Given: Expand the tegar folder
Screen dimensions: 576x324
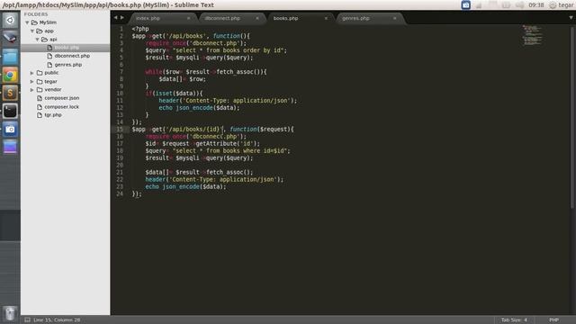Looking at the screenshot, I should click(32, 81).
